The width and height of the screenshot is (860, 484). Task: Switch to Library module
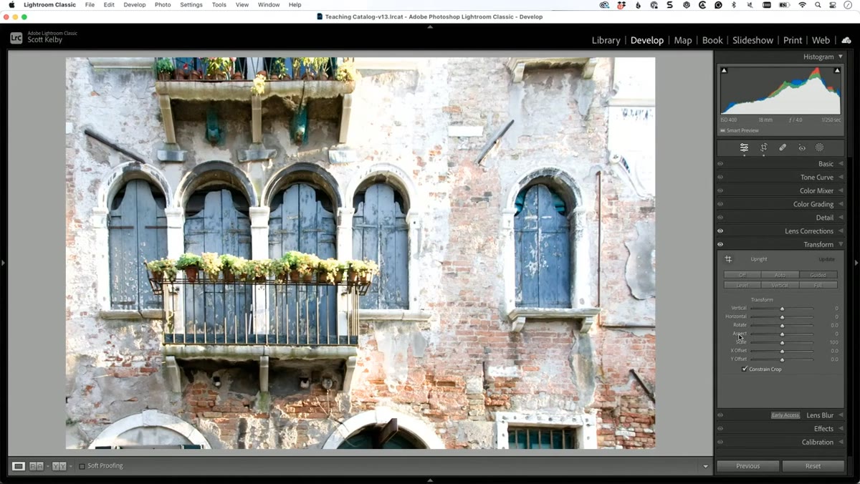click(x=606, y=40)
